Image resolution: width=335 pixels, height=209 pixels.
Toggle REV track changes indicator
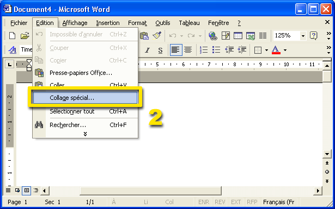[x=220, y=202]
